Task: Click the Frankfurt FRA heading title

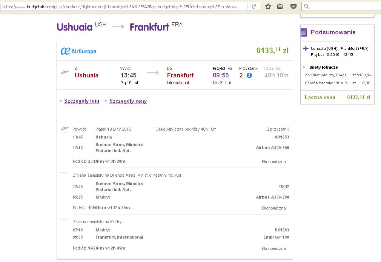Action: point(156,26)
